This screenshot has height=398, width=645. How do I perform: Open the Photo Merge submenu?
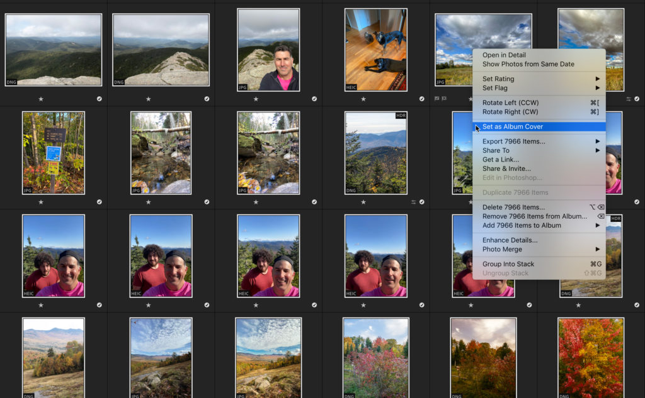pyautogui.click(x=539, y=249)
